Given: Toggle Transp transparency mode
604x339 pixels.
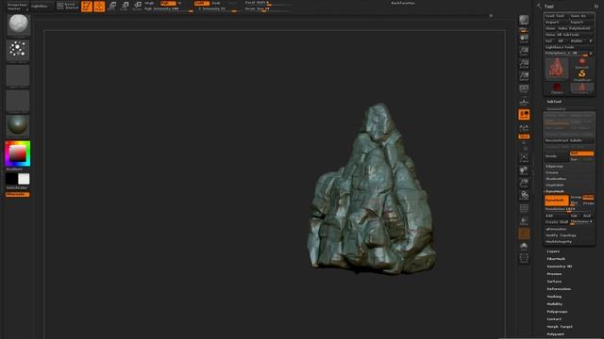Looking at the screenshot, I should click(x=524, y=220).
